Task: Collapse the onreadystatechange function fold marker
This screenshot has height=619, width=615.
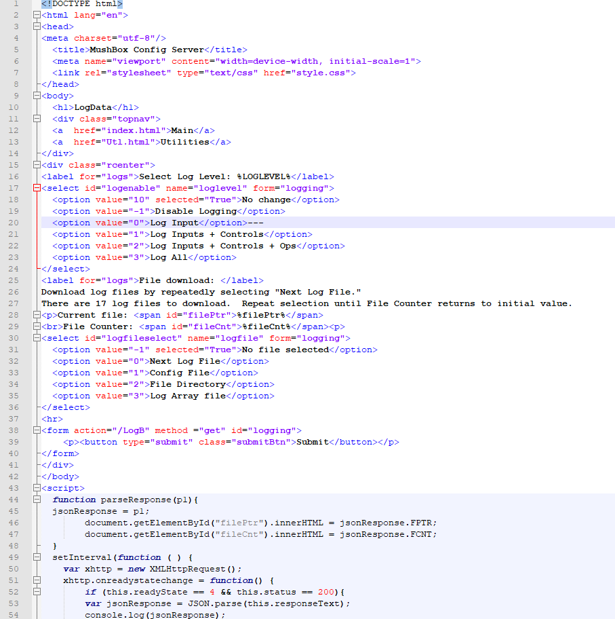Action: pos(36,580)
